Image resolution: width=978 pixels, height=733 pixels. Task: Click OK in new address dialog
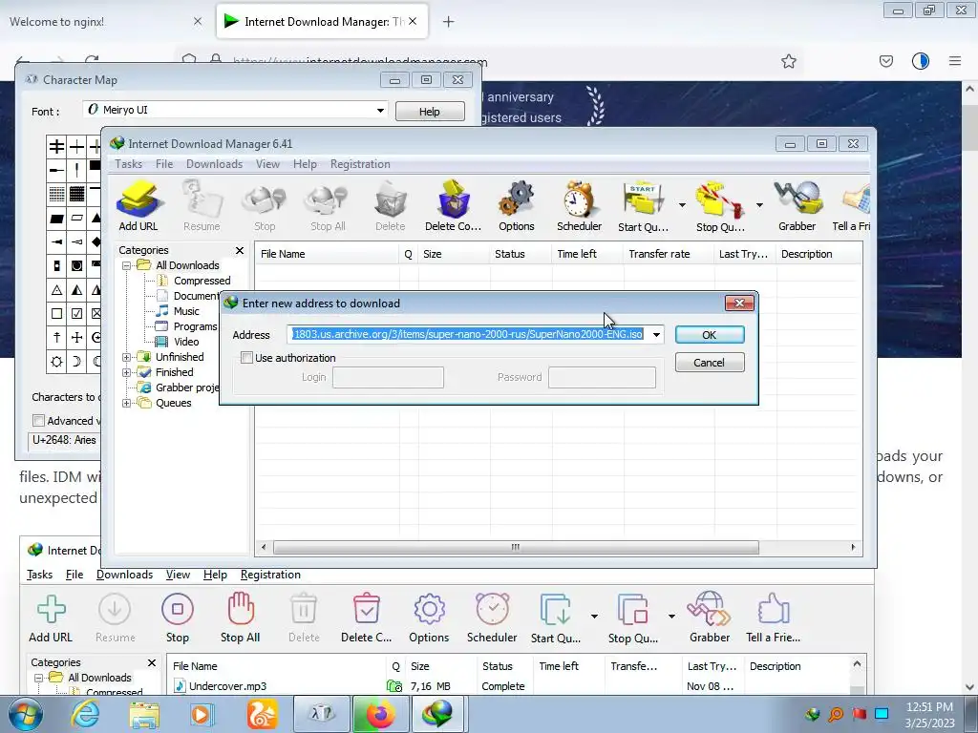pos(710,335)
